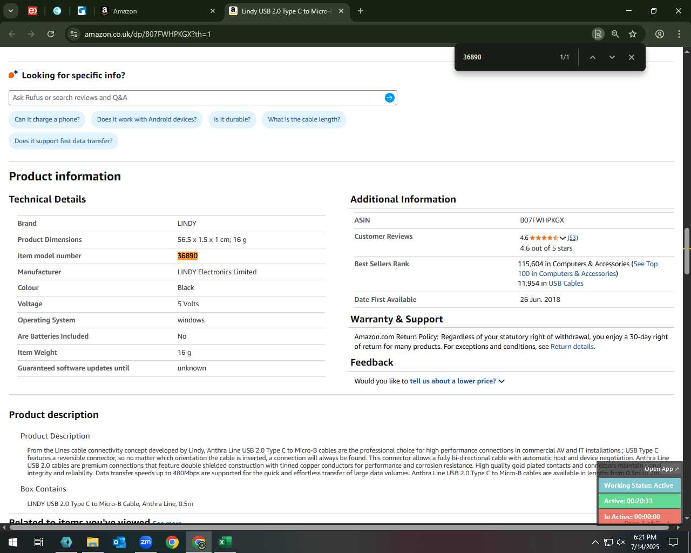View site information icon in address bar
Viewport: 691px width, 553px height.
pyautogui.click(x=74, y=34)
